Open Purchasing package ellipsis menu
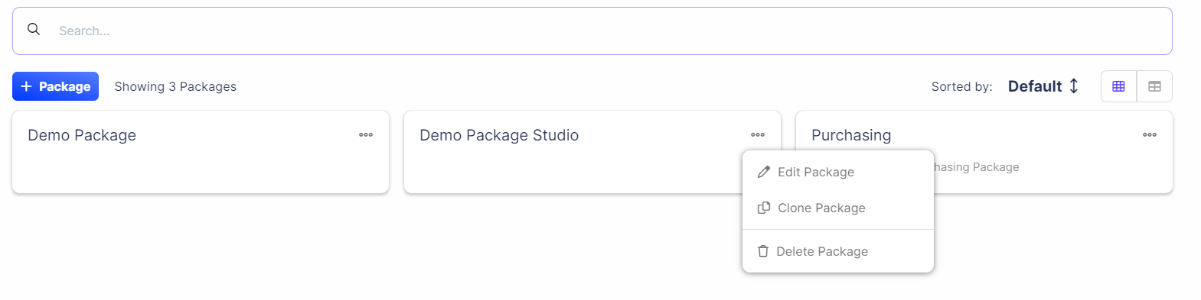 [1150, 134]
